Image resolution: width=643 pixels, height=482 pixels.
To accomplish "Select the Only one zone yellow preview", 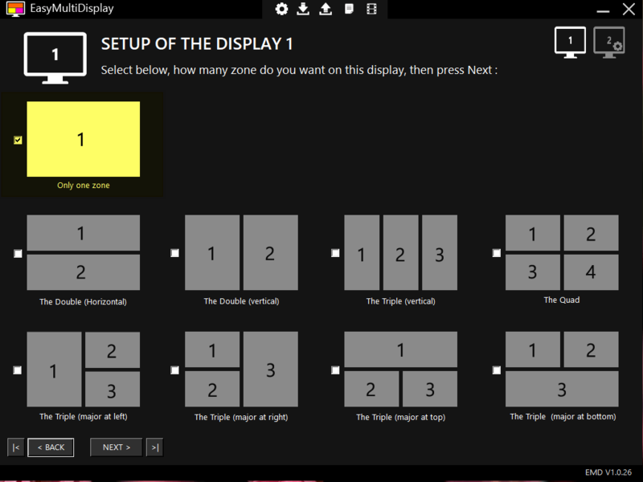I will click(83, 138).
